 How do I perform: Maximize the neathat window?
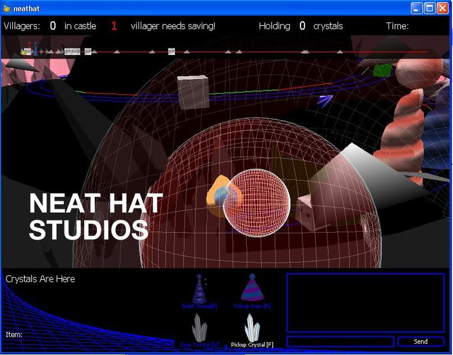pyautogui.click(x=429, y=8)
